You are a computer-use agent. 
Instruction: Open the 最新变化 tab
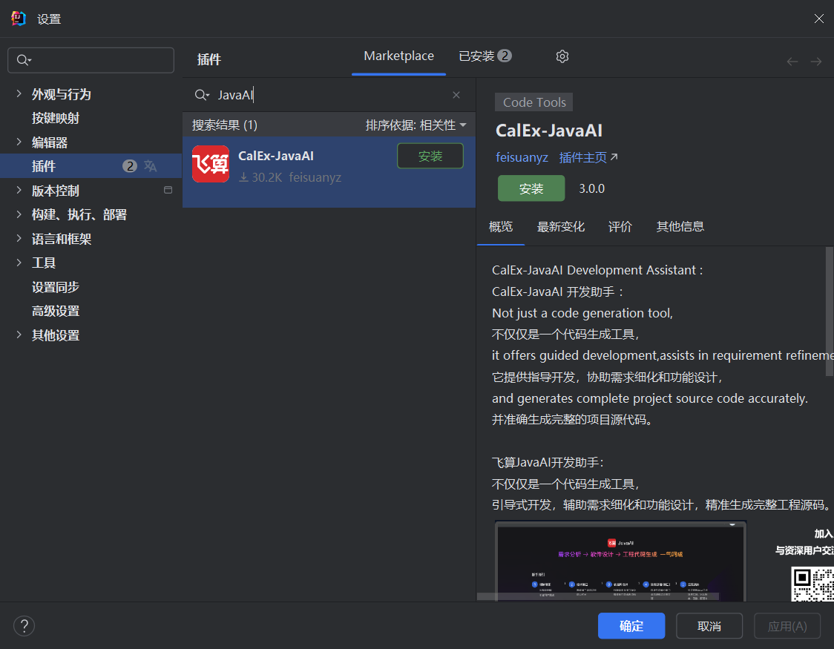pyautogui.click(x=561, y=227)
